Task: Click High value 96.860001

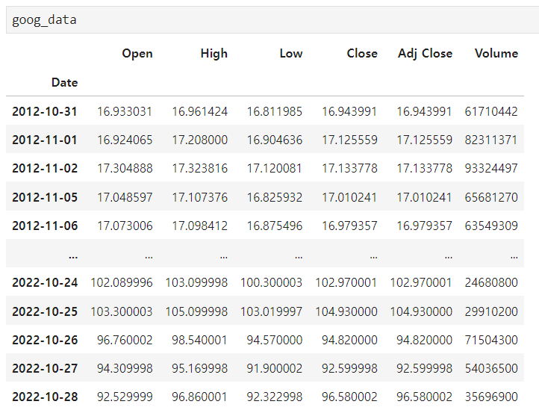Action: (200, 397)
